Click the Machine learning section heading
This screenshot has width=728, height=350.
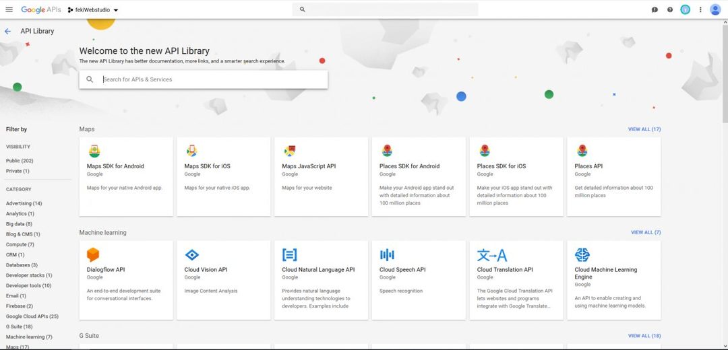tap(102, 233)
